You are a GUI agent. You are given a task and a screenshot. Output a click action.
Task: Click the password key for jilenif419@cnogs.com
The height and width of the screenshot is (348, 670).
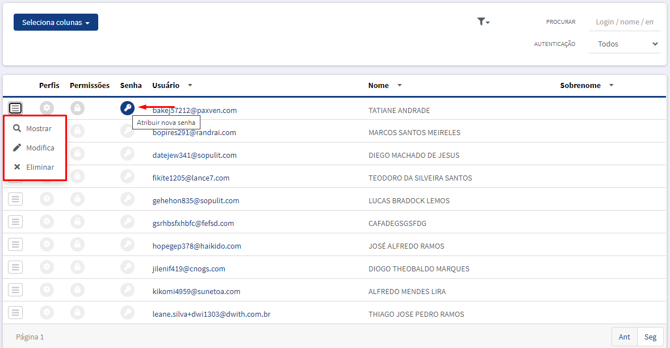click(127, 267)
